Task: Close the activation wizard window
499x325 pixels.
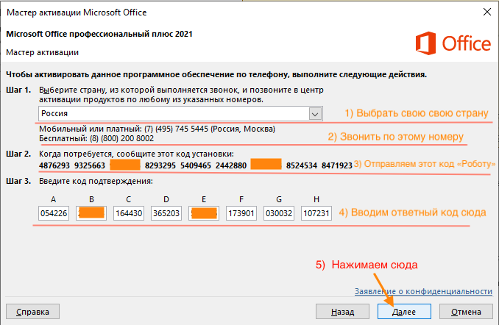Action: point(487,12)
